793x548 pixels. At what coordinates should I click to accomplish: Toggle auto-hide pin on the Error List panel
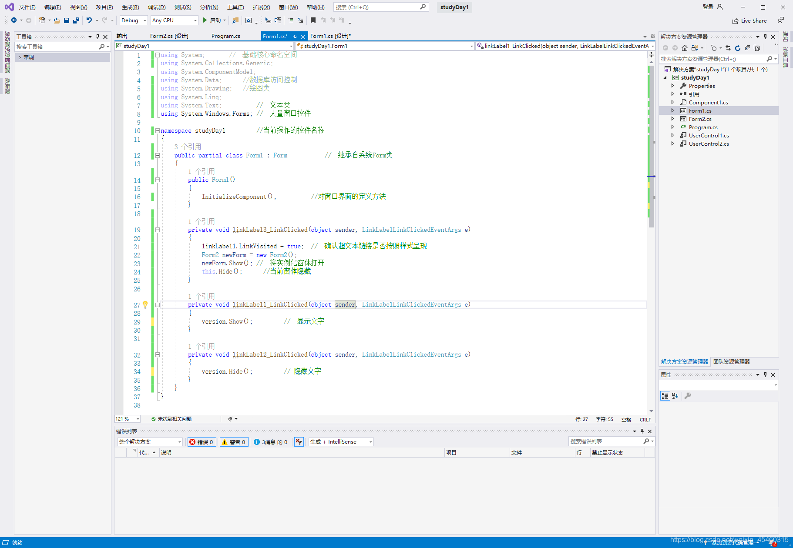642,431
